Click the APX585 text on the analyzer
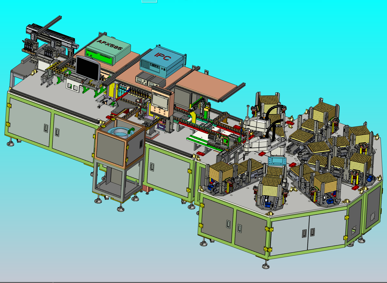387x283 pixels. point(109,45)
